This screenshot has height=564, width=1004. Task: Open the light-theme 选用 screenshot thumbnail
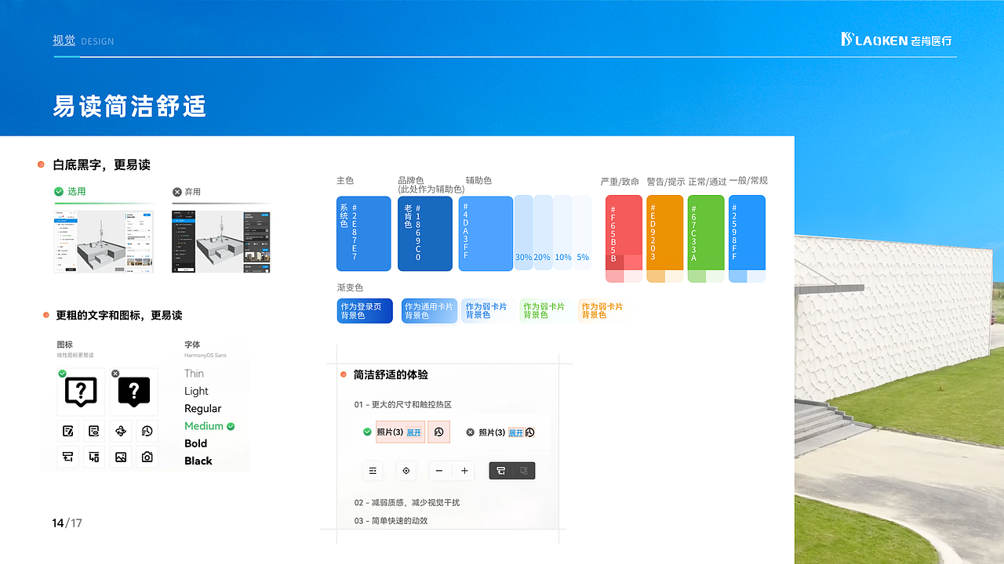(104, 241)
